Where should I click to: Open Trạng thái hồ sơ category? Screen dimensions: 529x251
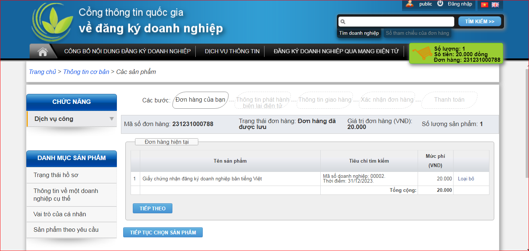(72, 175)
